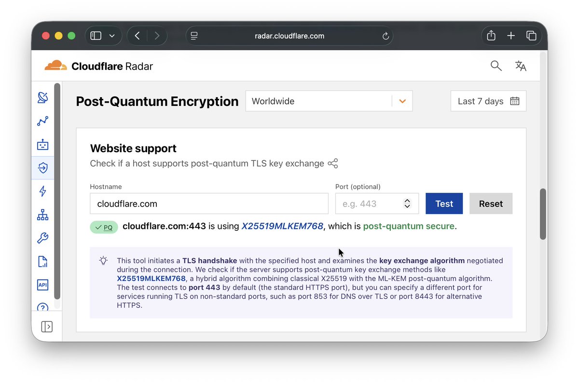The height and width of the screenshot is (383, 579).
Task: Toggle the Safari sidebar button
Action: pos(96,36)
